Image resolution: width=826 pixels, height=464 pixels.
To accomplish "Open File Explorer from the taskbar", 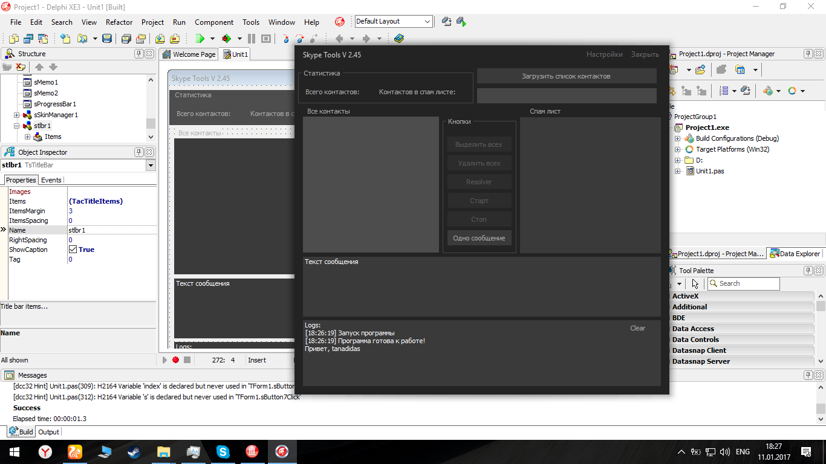I will (164, 451).
